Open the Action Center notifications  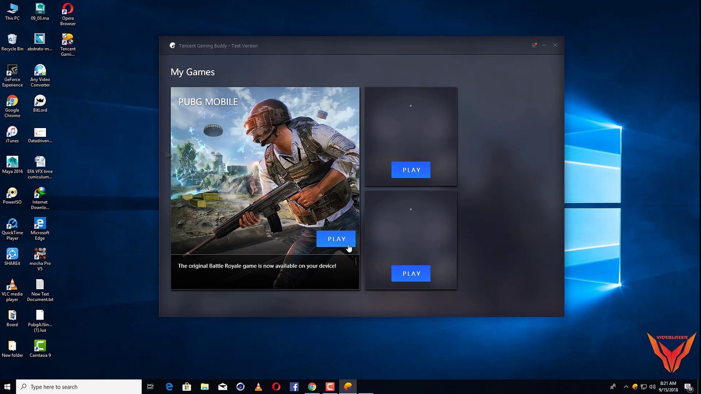pyautogui.click(x=689, y=387)
